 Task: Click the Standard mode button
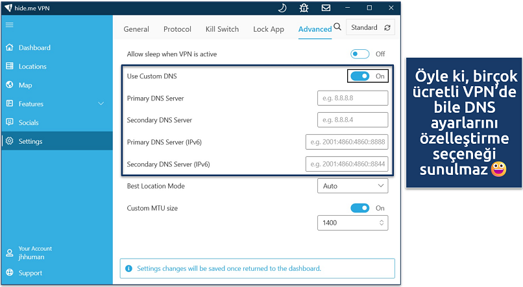pyautogui.click(x=371, y=28)
